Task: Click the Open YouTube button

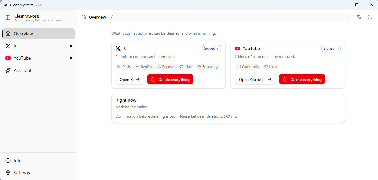Action: (x=255, y=79)
